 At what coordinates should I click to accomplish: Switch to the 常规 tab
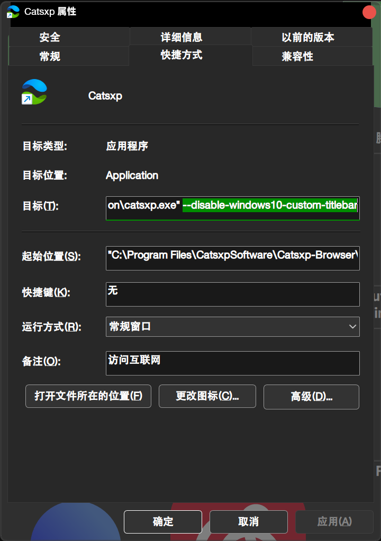click(x=68, y=56)
